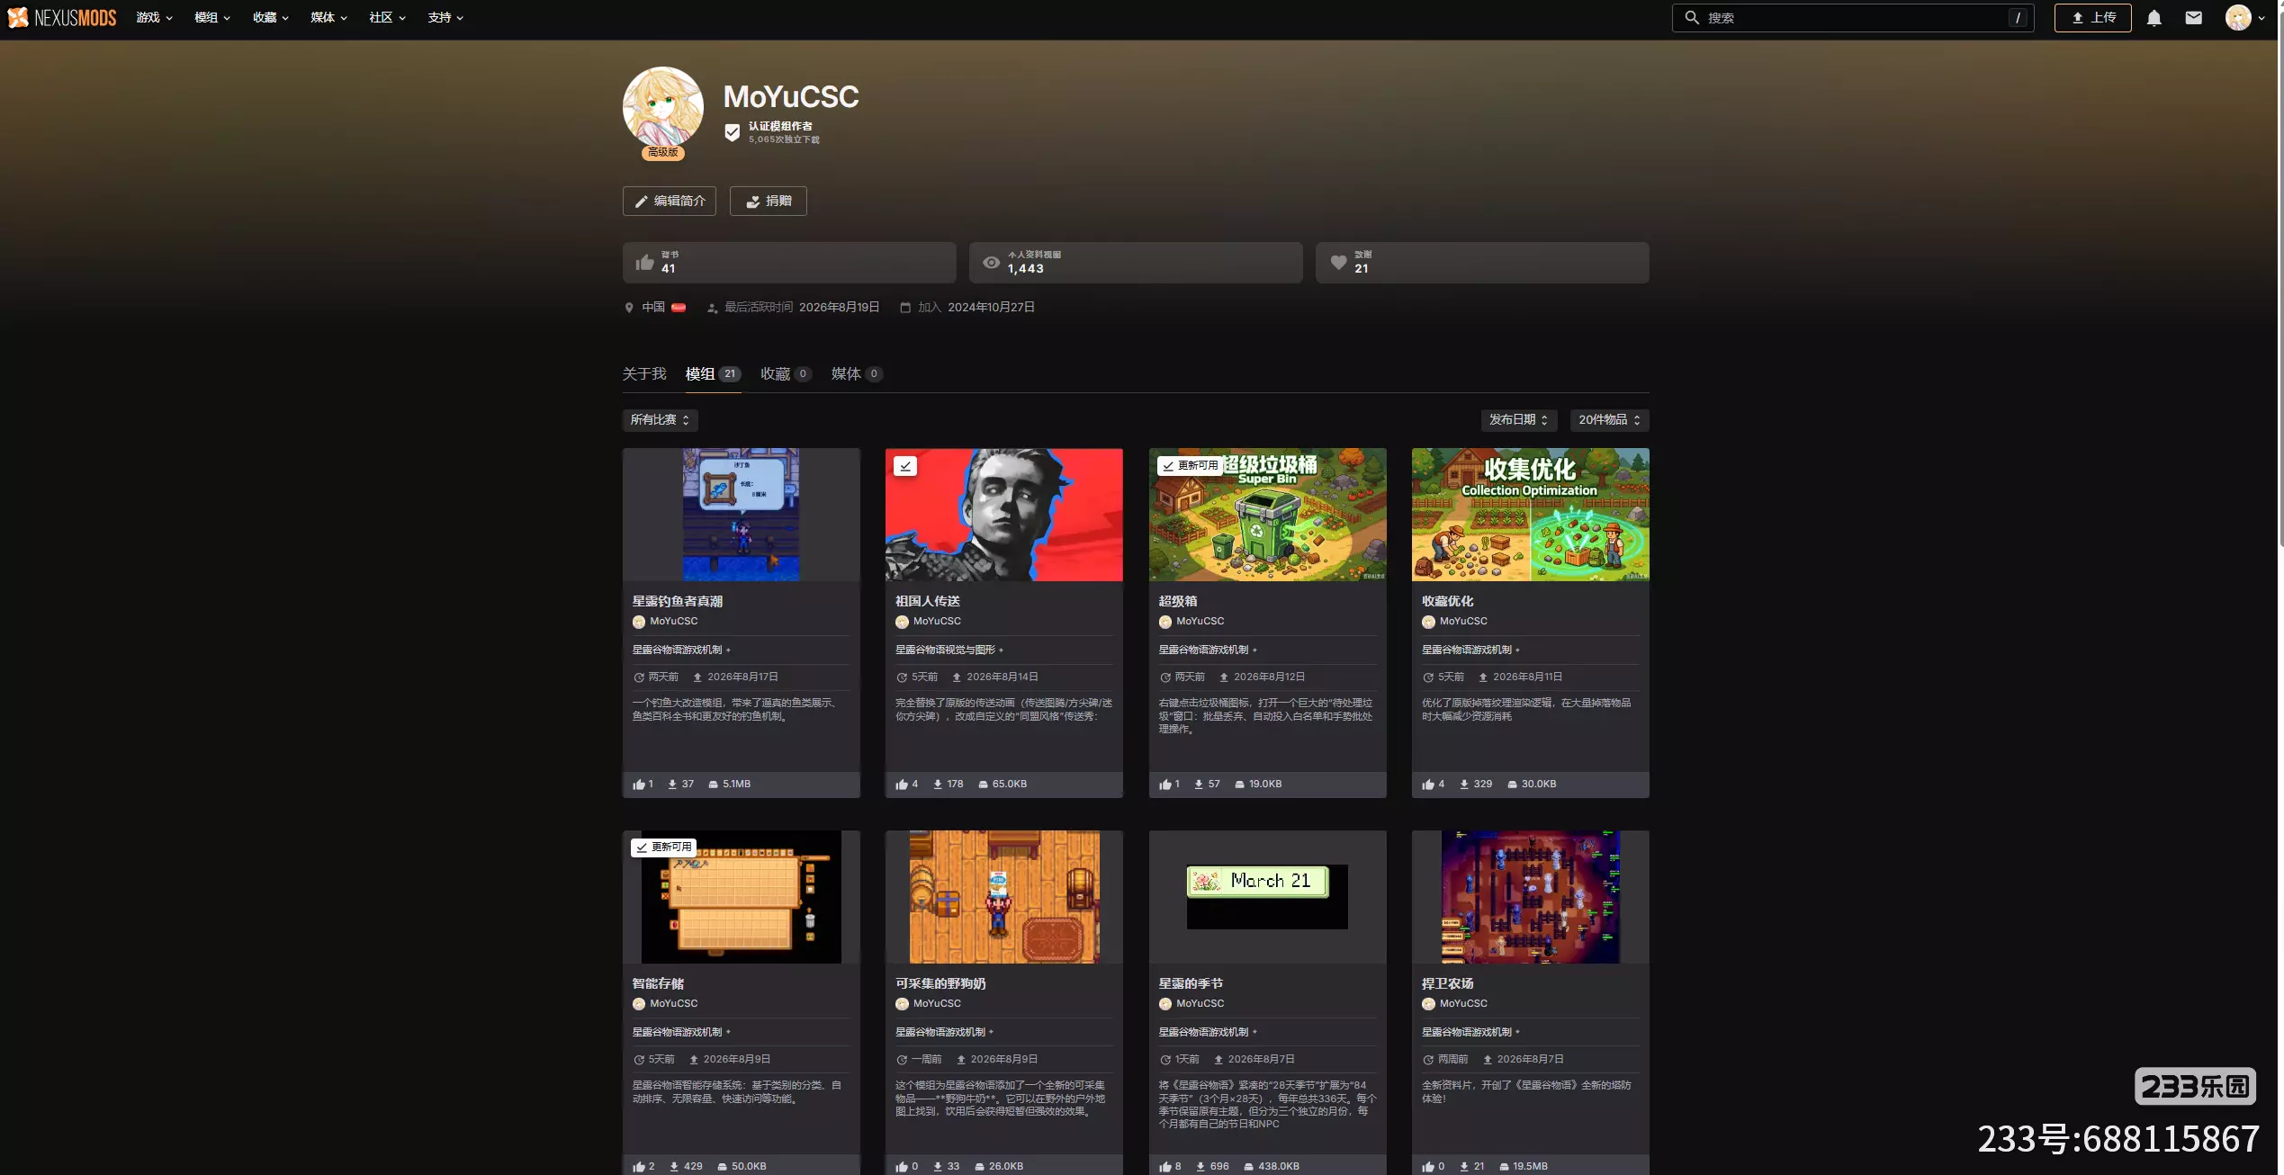Click the thumbs-up icon beside 41
2284x1175 pixels.
tap(644, 263)
